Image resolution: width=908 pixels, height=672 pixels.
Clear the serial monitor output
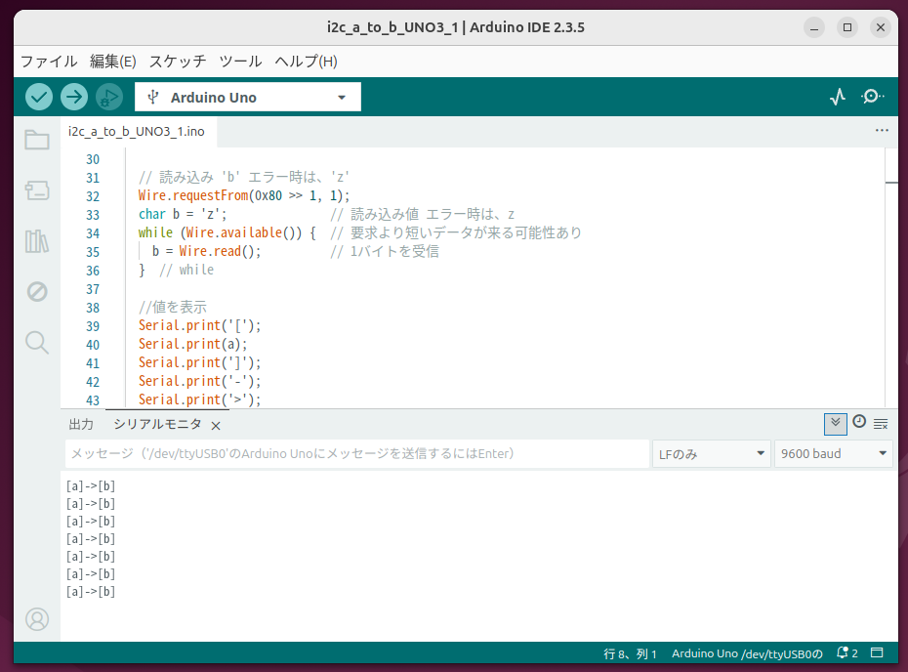(x=880, y=423)
